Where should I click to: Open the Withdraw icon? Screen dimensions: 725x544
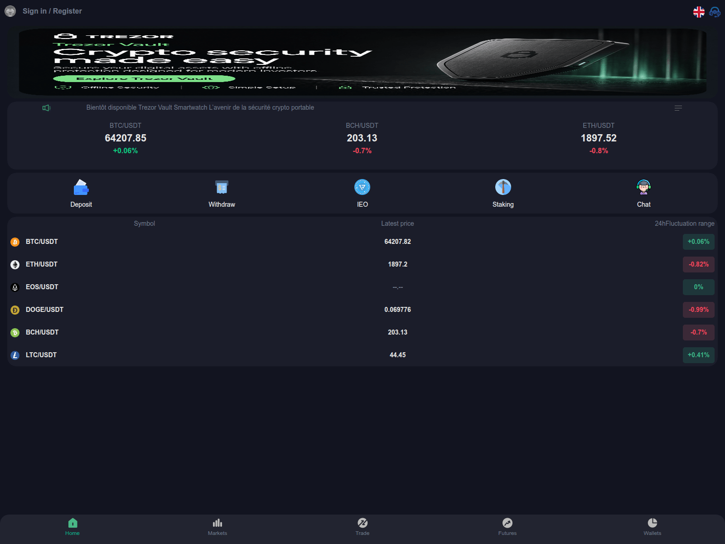coord(222,187)
